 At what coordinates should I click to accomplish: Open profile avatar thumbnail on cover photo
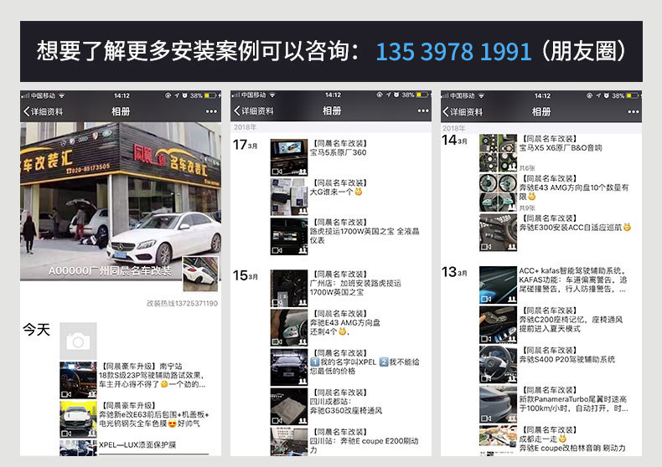200,274
